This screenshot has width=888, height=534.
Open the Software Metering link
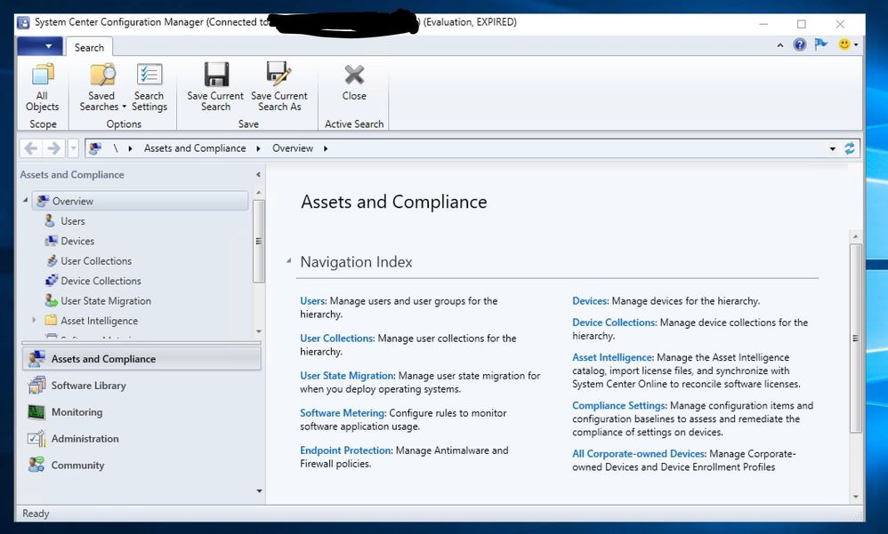[x=343, y=413]
